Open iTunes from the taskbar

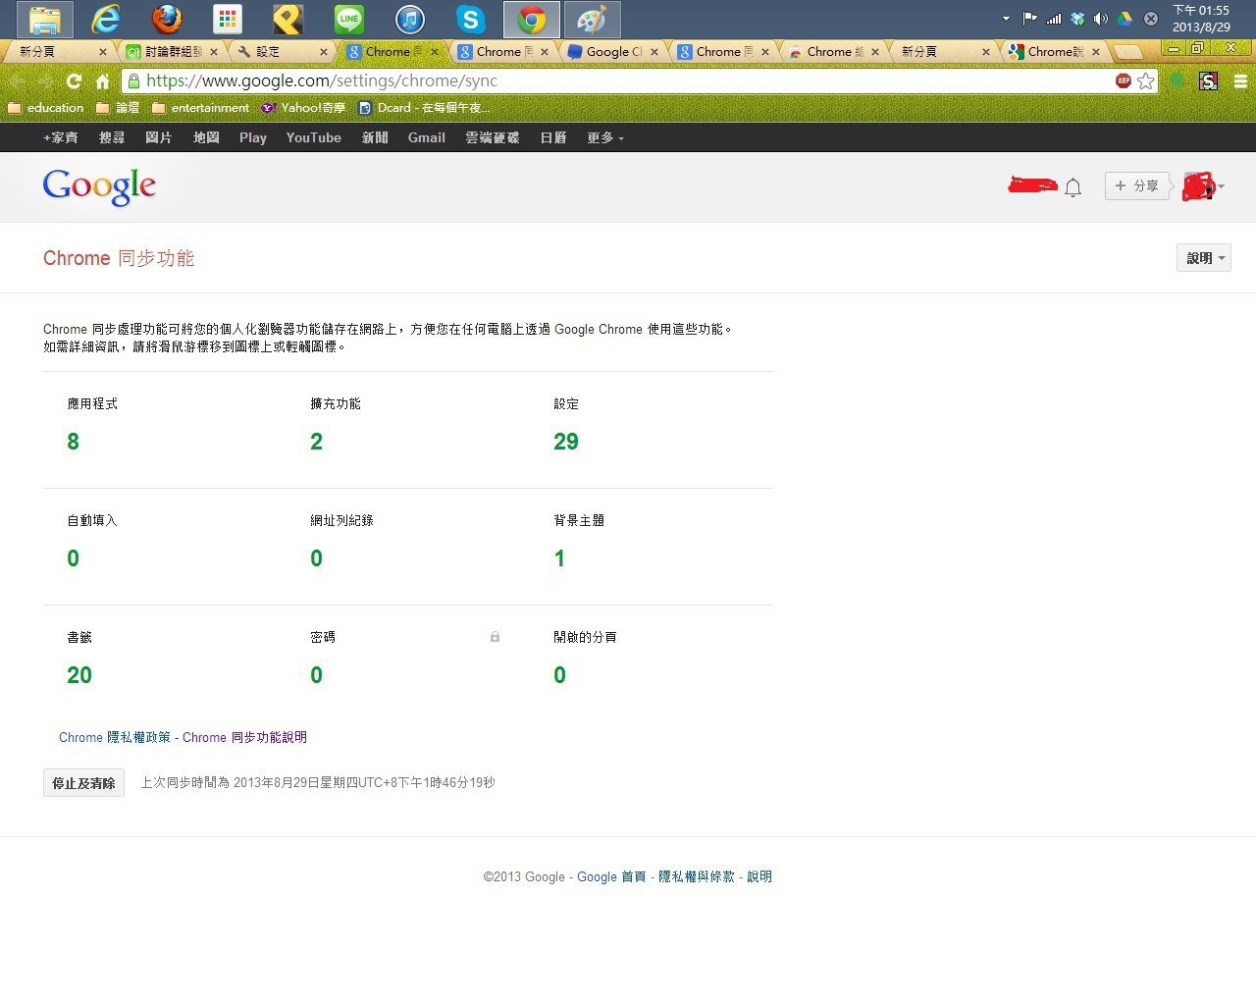(410, 19)
